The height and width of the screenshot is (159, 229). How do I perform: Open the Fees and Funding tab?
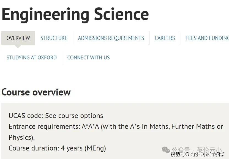[x=207, y=38]
